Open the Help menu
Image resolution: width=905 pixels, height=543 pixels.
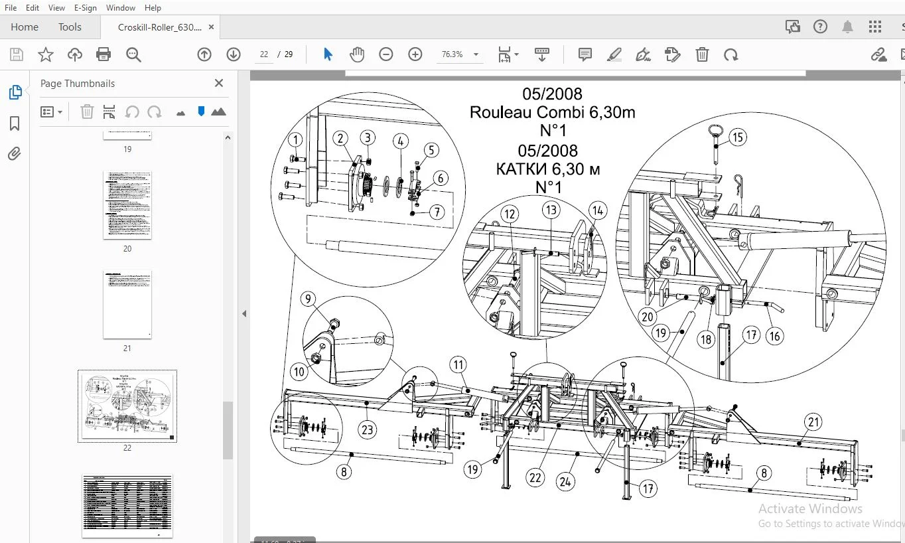tap(153, 8)
